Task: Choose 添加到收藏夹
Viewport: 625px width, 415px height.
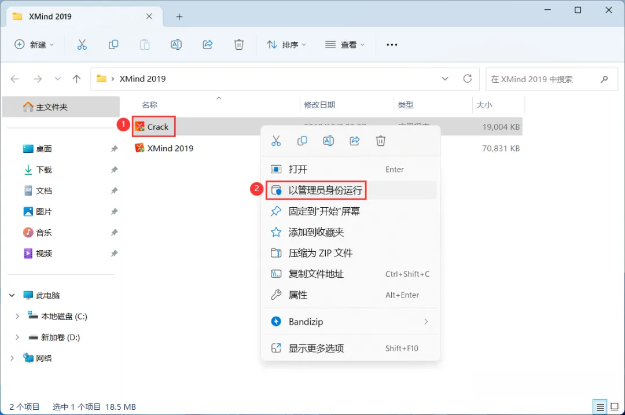Action: pyautogui.click(x=351, y=232)
